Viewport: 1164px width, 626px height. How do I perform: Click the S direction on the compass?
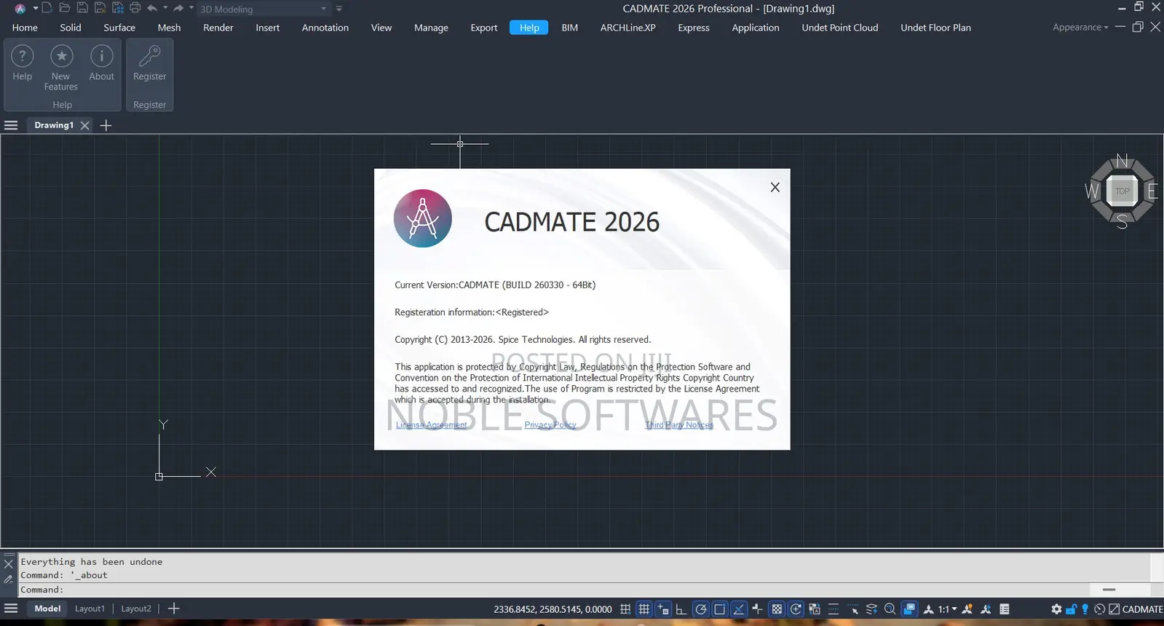pos(1122,222)
